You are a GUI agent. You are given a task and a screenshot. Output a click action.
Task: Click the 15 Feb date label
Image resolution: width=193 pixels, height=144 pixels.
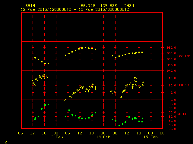pyautogui.click(x=150, y=137)
